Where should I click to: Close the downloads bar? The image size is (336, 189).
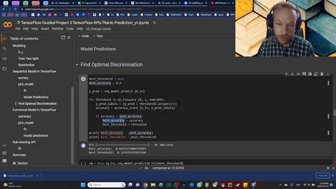pos(333,175)
